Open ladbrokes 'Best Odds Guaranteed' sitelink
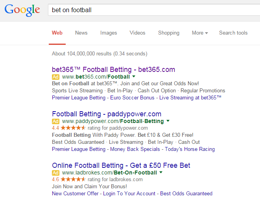 (x=186, y=193)
